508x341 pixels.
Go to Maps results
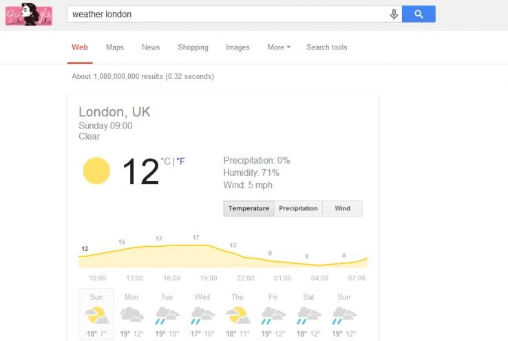coord(115,47)
